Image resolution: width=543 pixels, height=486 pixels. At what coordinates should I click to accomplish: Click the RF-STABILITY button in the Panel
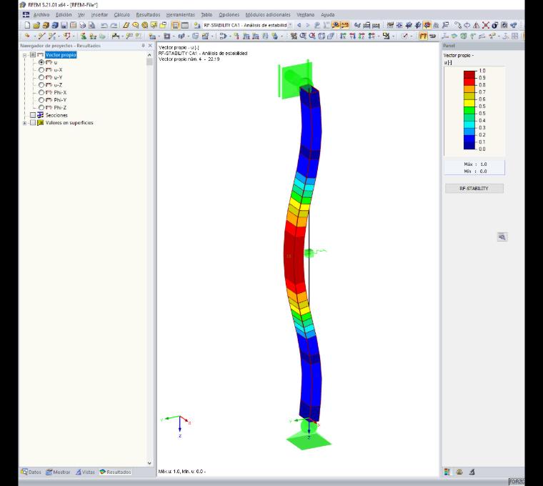point(474,189)
